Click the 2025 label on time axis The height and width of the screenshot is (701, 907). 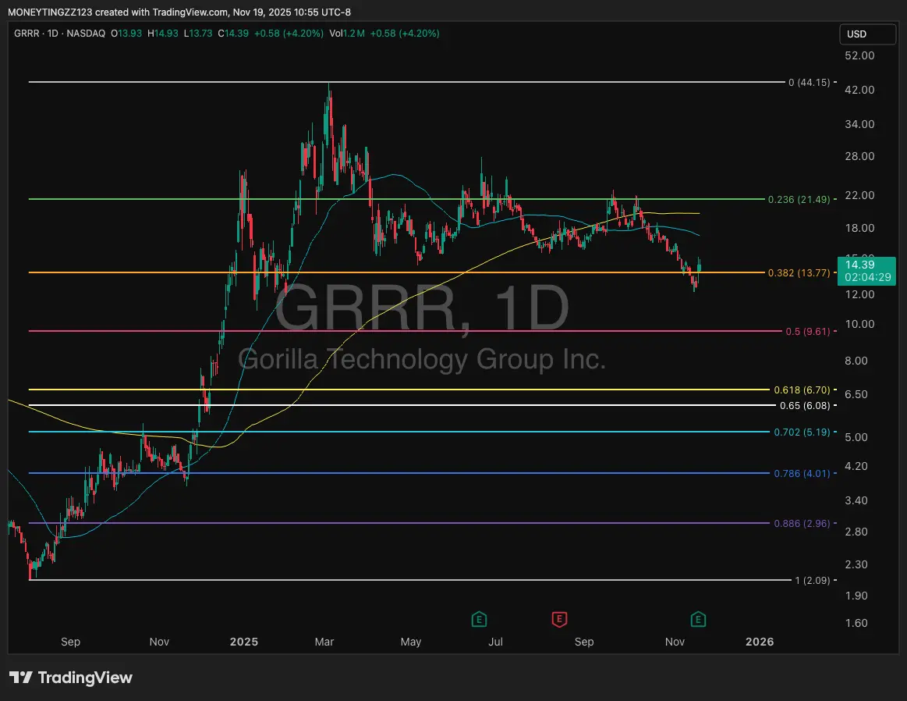[243, 642]
